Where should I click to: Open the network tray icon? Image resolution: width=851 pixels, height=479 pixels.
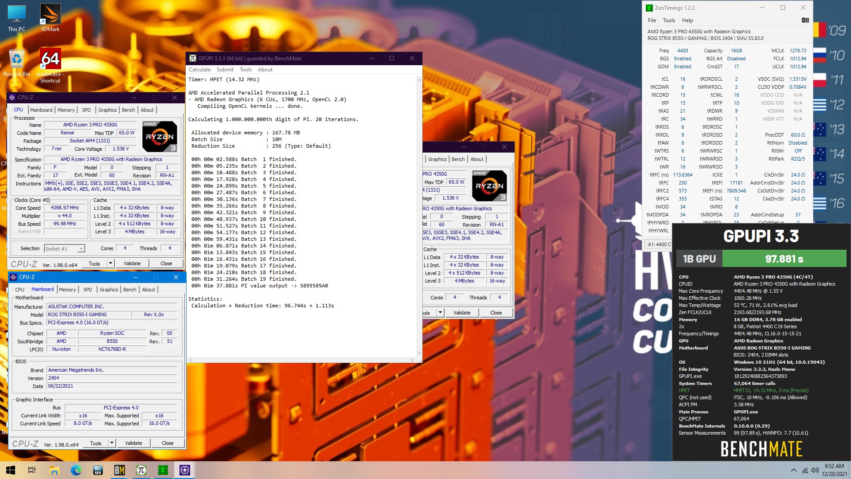click(x=804, y=470)
